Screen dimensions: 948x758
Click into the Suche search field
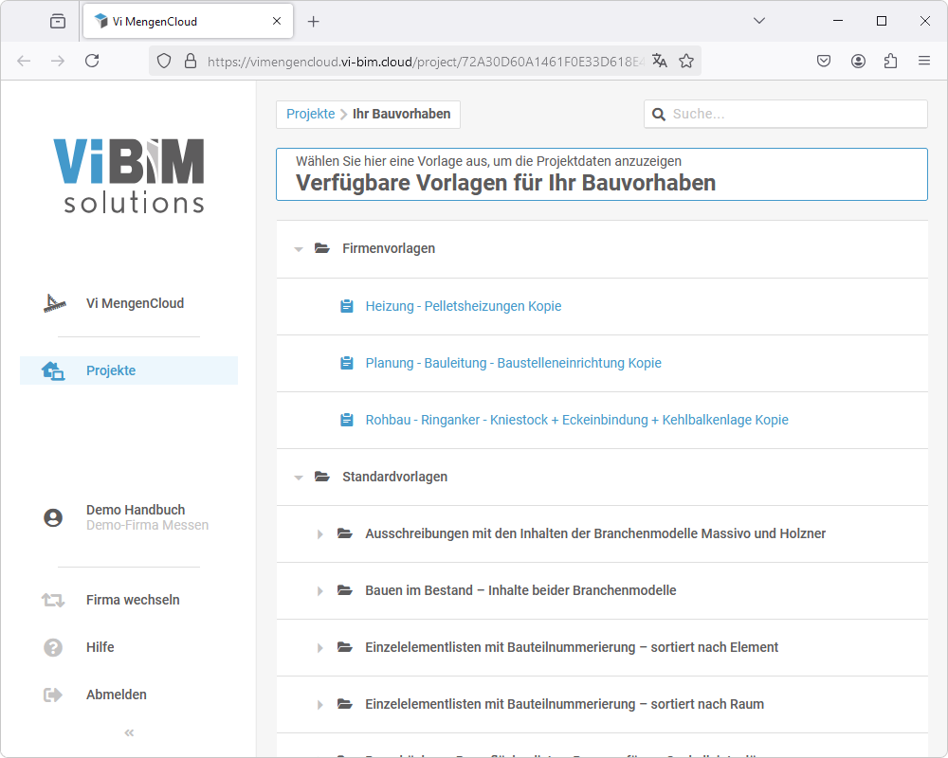click(x=796, y=114)
